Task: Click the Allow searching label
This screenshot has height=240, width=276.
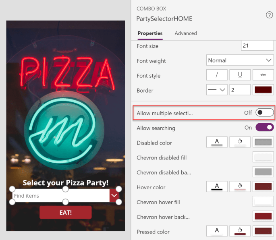Action: pyautogui.click(x=156, y=128)
